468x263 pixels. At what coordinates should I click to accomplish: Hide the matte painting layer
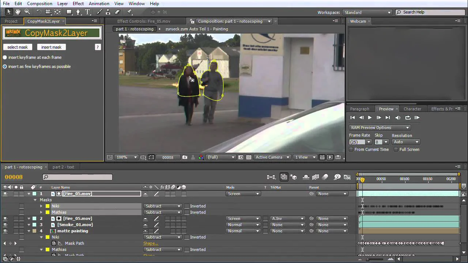[5, 231]
